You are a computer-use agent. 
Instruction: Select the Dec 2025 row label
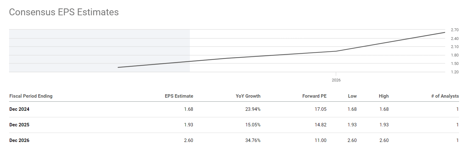pos(19,125)
